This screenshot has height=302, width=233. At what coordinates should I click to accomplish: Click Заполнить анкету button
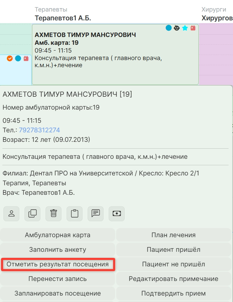58,250
